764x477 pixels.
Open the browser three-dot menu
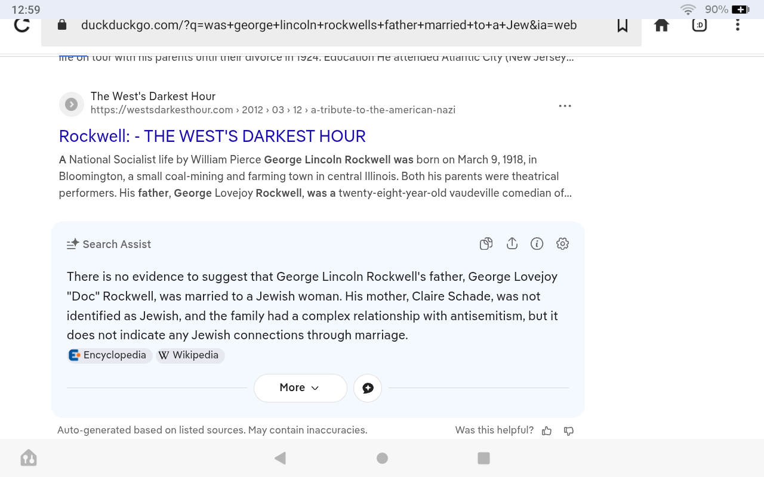(738, 25)
